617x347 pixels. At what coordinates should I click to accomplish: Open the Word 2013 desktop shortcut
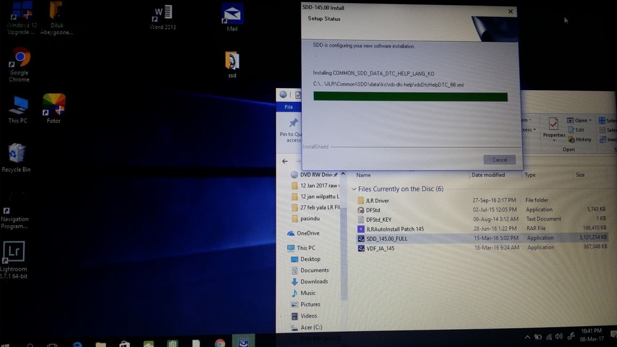162,18
